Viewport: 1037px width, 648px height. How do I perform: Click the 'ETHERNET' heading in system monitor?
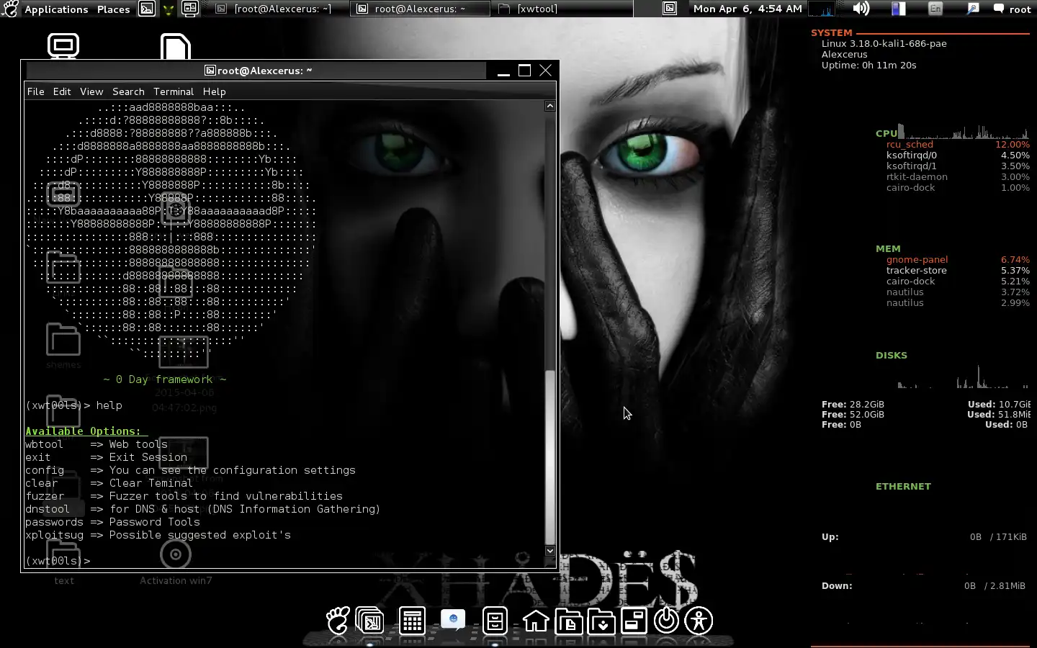(903, 487)
